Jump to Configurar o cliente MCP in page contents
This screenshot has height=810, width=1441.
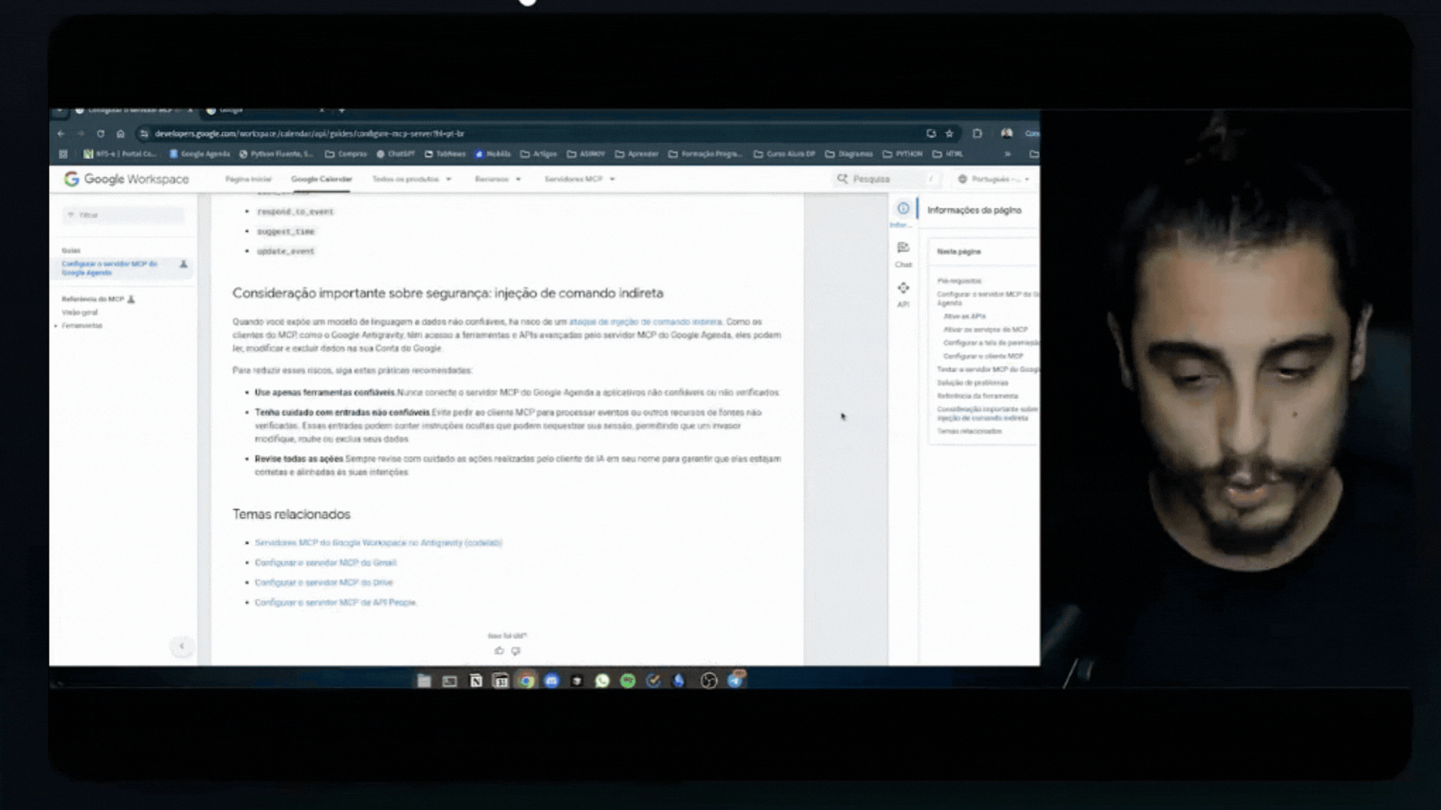click(x=983, y=356)
